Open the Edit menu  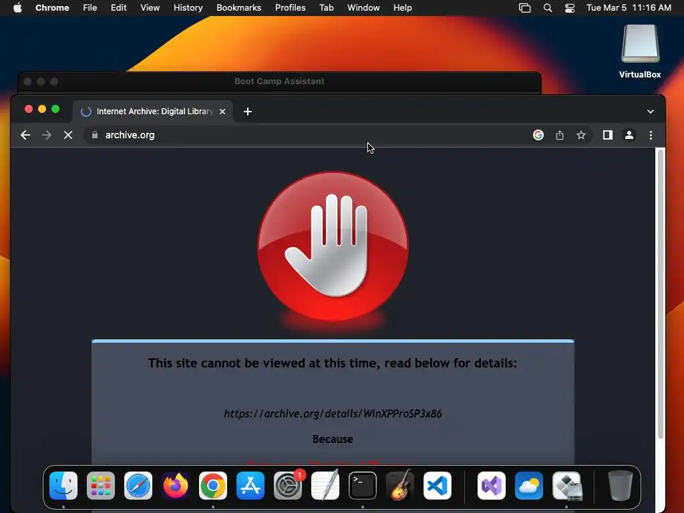pyautogui.click(x=119, y=8)
